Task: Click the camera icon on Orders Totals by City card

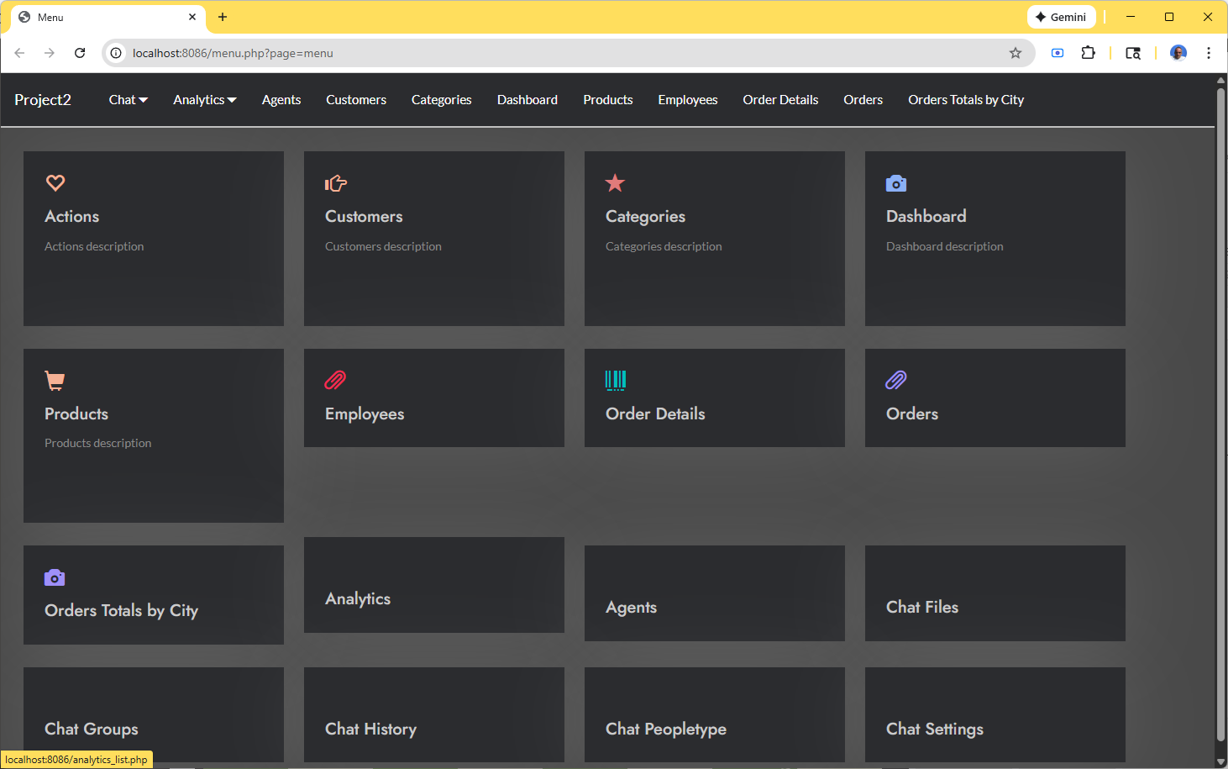Action: click(x=55, y=578)
